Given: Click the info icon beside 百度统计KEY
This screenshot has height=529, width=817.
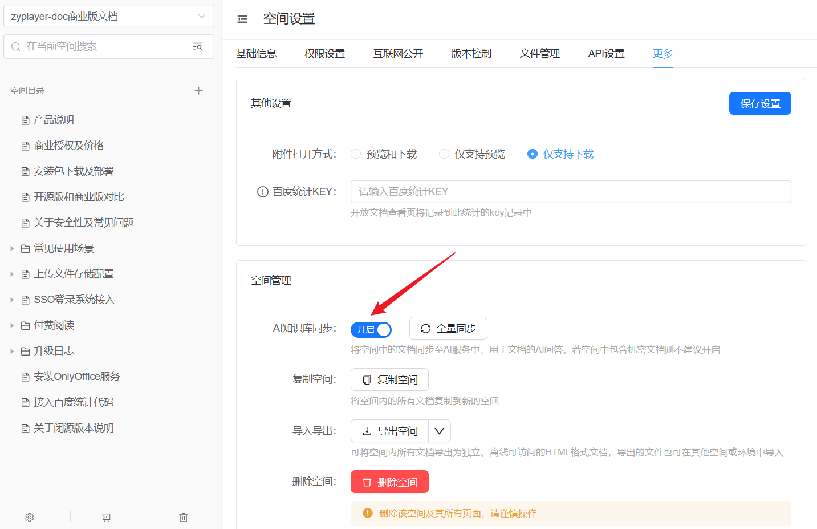Looking at the screenshot, I should pos(262,192).
